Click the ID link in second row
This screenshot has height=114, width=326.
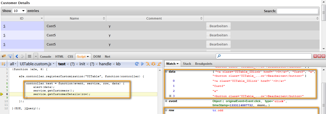pyautogui.click(x=4, y=35)
